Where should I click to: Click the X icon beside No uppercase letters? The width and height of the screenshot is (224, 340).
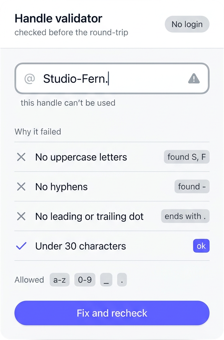coord(21,157)
